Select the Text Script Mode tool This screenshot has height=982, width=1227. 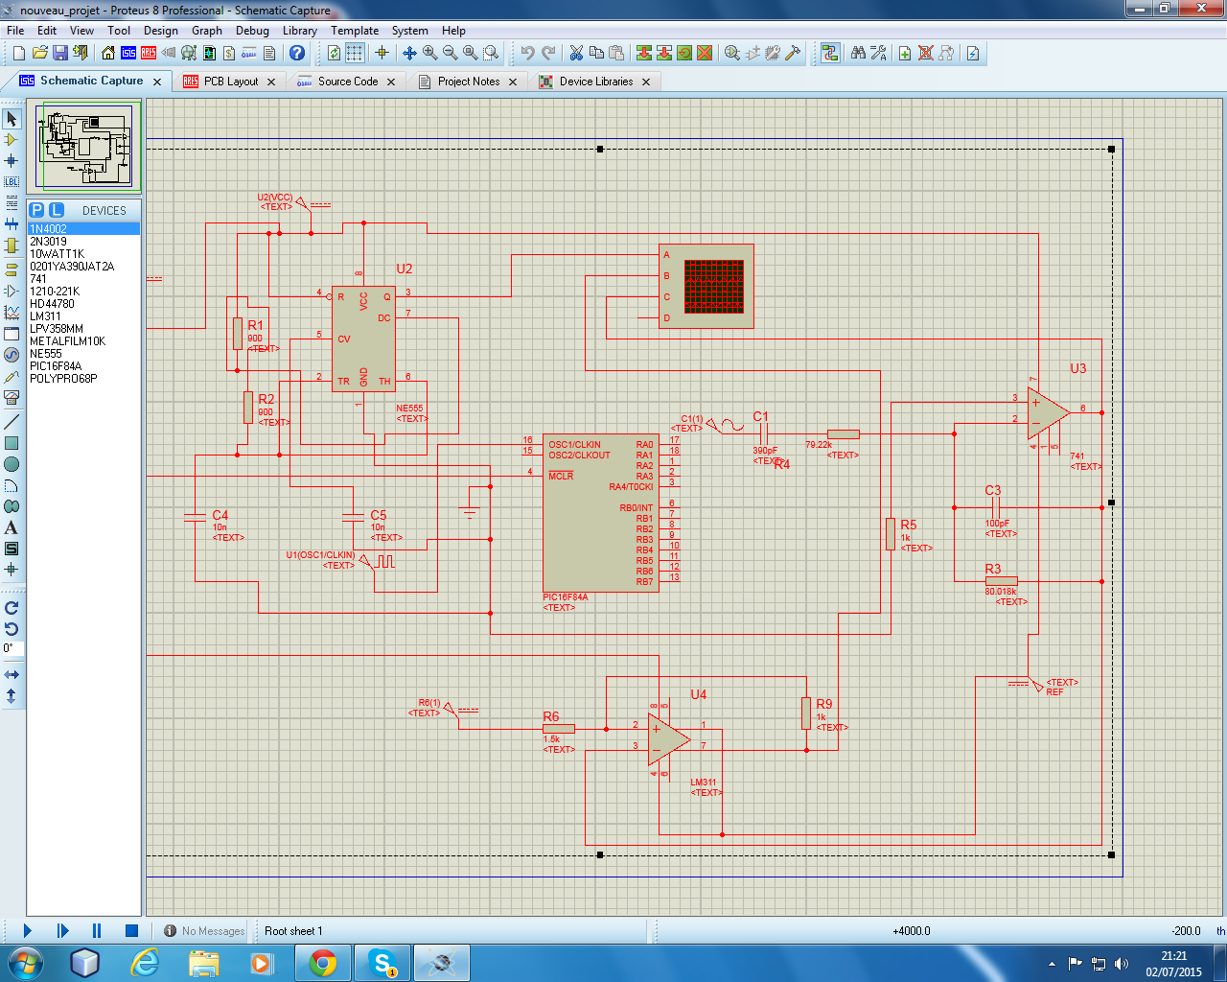tap(12, 203)
